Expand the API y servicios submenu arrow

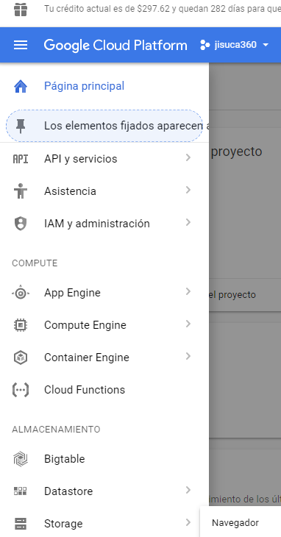pos(188,157)
